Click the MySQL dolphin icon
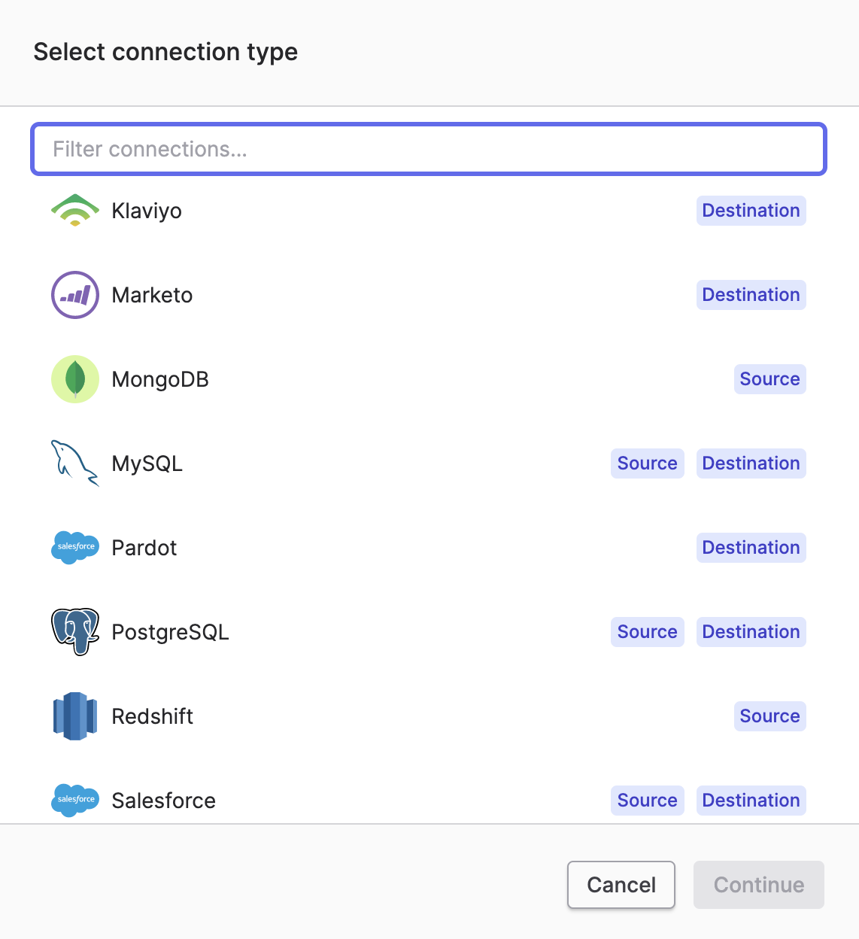 pos(75,463)
